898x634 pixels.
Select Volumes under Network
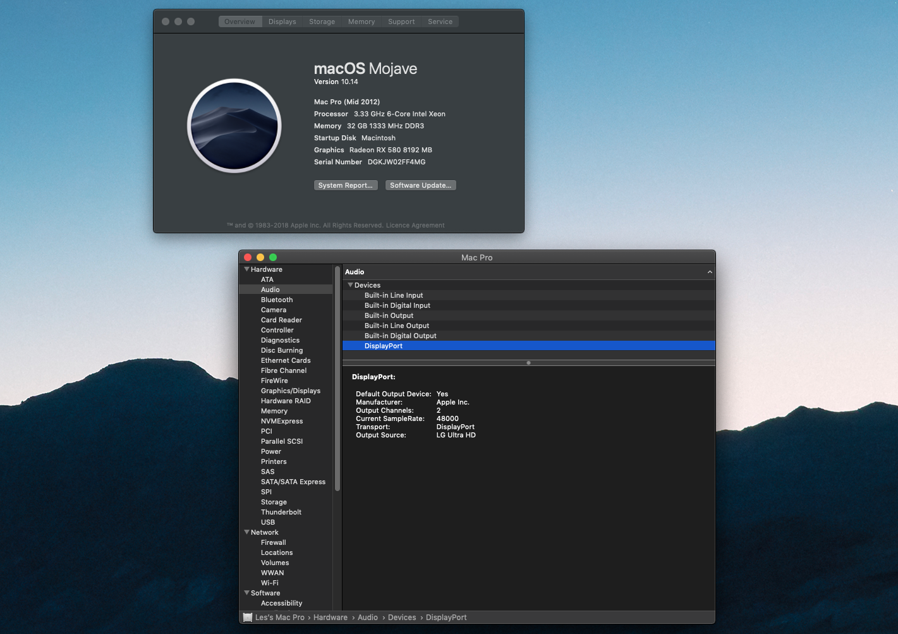[286, 563]
